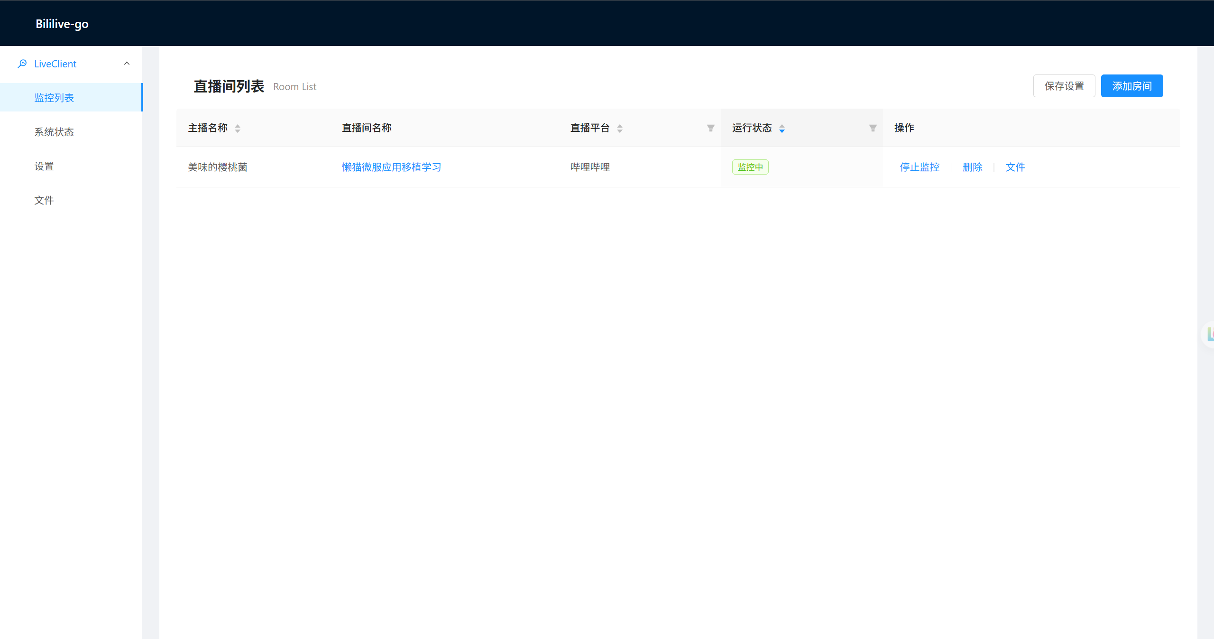Sort by 主播名称 column sorter

(238, 128)
